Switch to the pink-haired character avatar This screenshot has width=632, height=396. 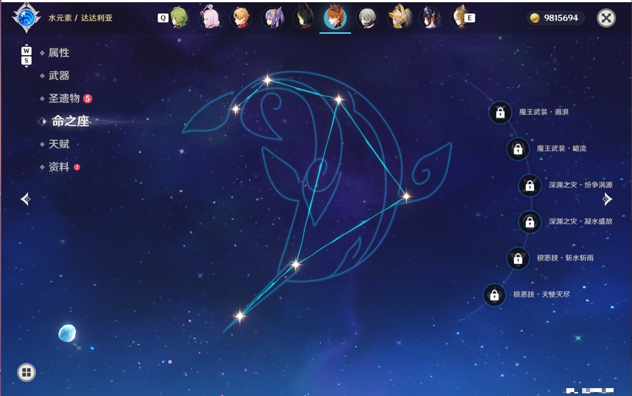click(210, 18)
